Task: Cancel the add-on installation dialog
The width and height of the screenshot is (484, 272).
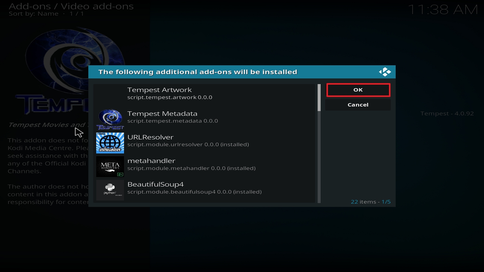Action: coord(358,105)
